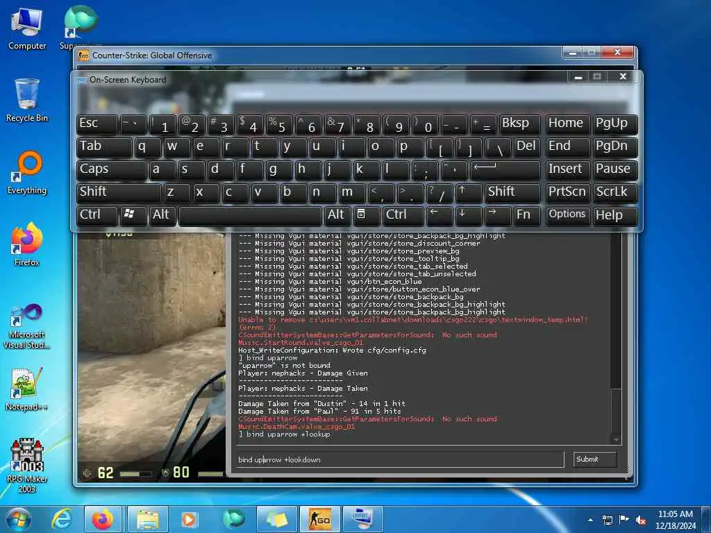Screen dimensions: 711x533
Task: Show hidden system tray icons arrow
Action: [590, 520]
